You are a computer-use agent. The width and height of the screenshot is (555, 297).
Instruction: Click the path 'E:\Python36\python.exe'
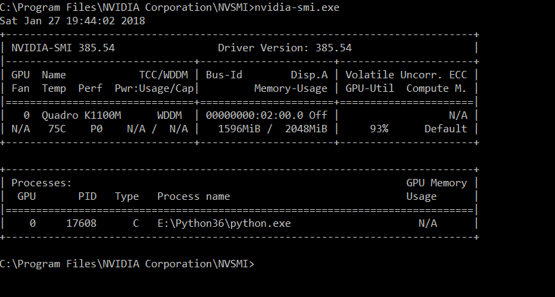click(x=224, y=223)
